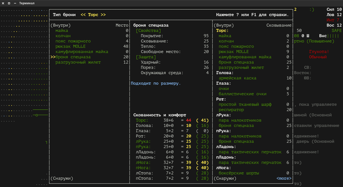Click the пЛадонь encumbrance row showing 6+0
Viewport: 343px width, 187px height.
(x=172, y=157)
